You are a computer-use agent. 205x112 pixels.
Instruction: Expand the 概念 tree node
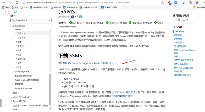[18, 54]
